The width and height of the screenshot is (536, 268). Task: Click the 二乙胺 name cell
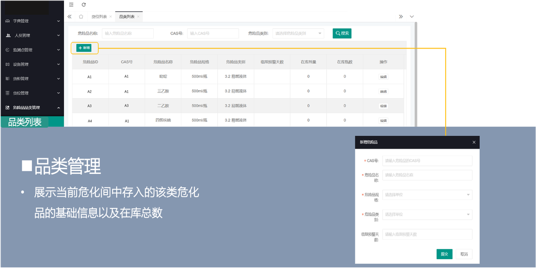pos(163,106)
